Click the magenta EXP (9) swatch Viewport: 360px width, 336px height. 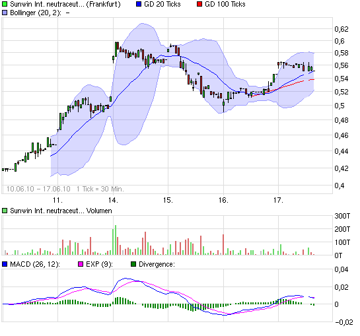tap(81, 264)
